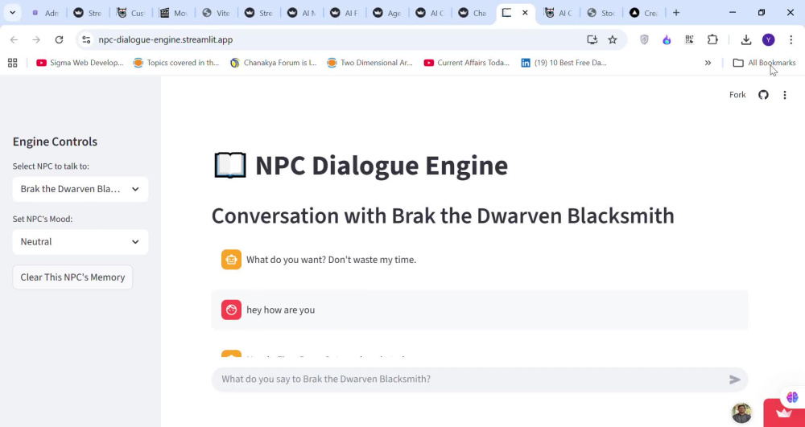Go forward to the next page

coord(36,39)
